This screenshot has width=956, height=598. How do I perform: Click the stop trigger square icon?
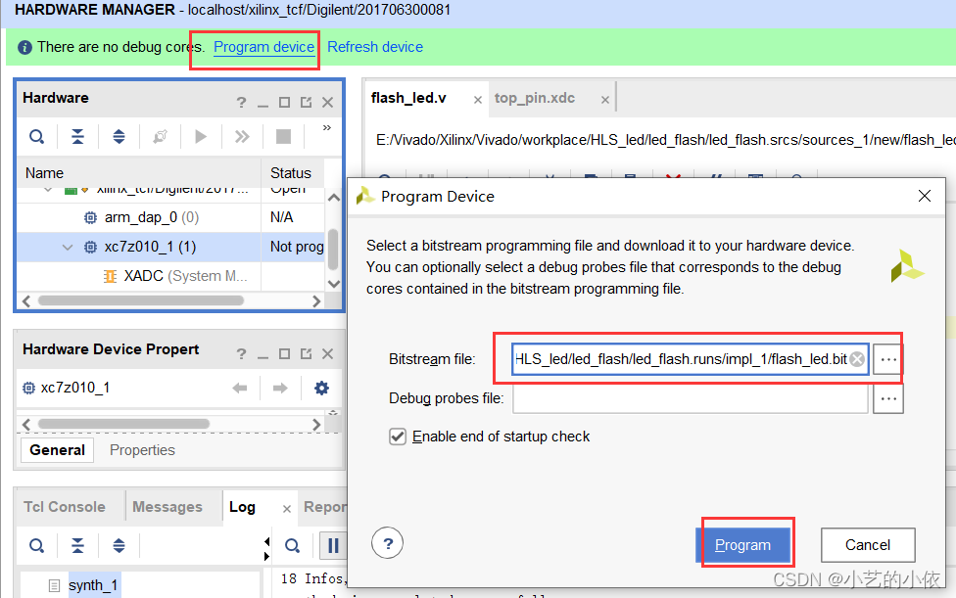coord(283,136)
